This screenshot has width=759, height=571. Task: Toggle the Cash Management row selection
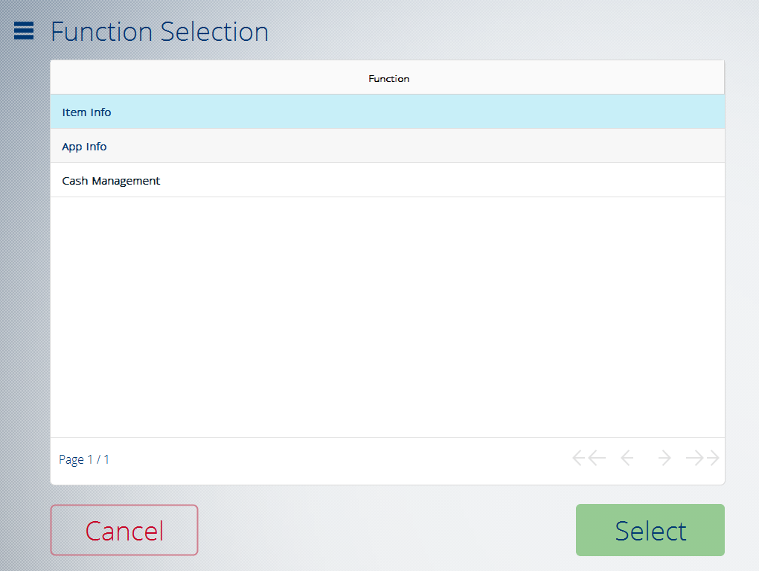click(x=387, y=179)
